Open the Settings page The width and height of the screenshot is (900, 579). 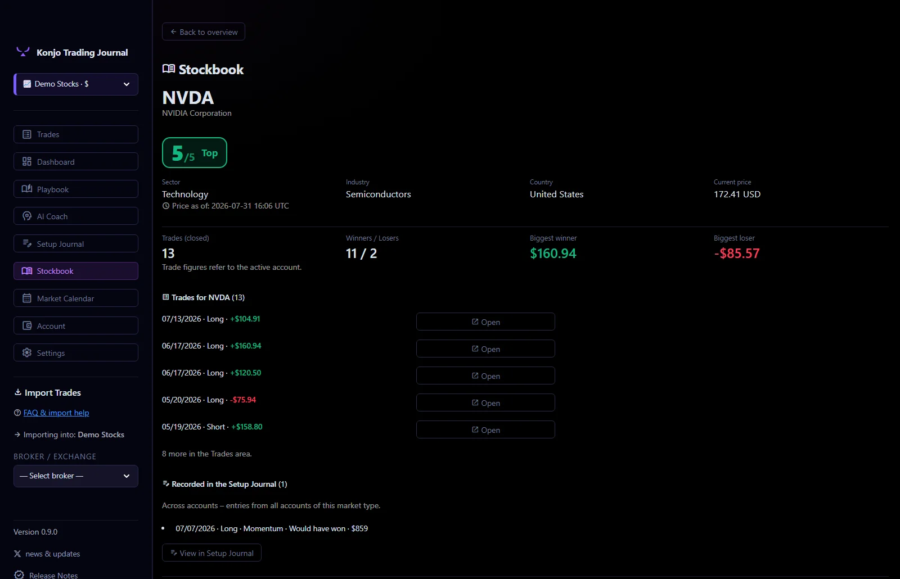point(76,353)
